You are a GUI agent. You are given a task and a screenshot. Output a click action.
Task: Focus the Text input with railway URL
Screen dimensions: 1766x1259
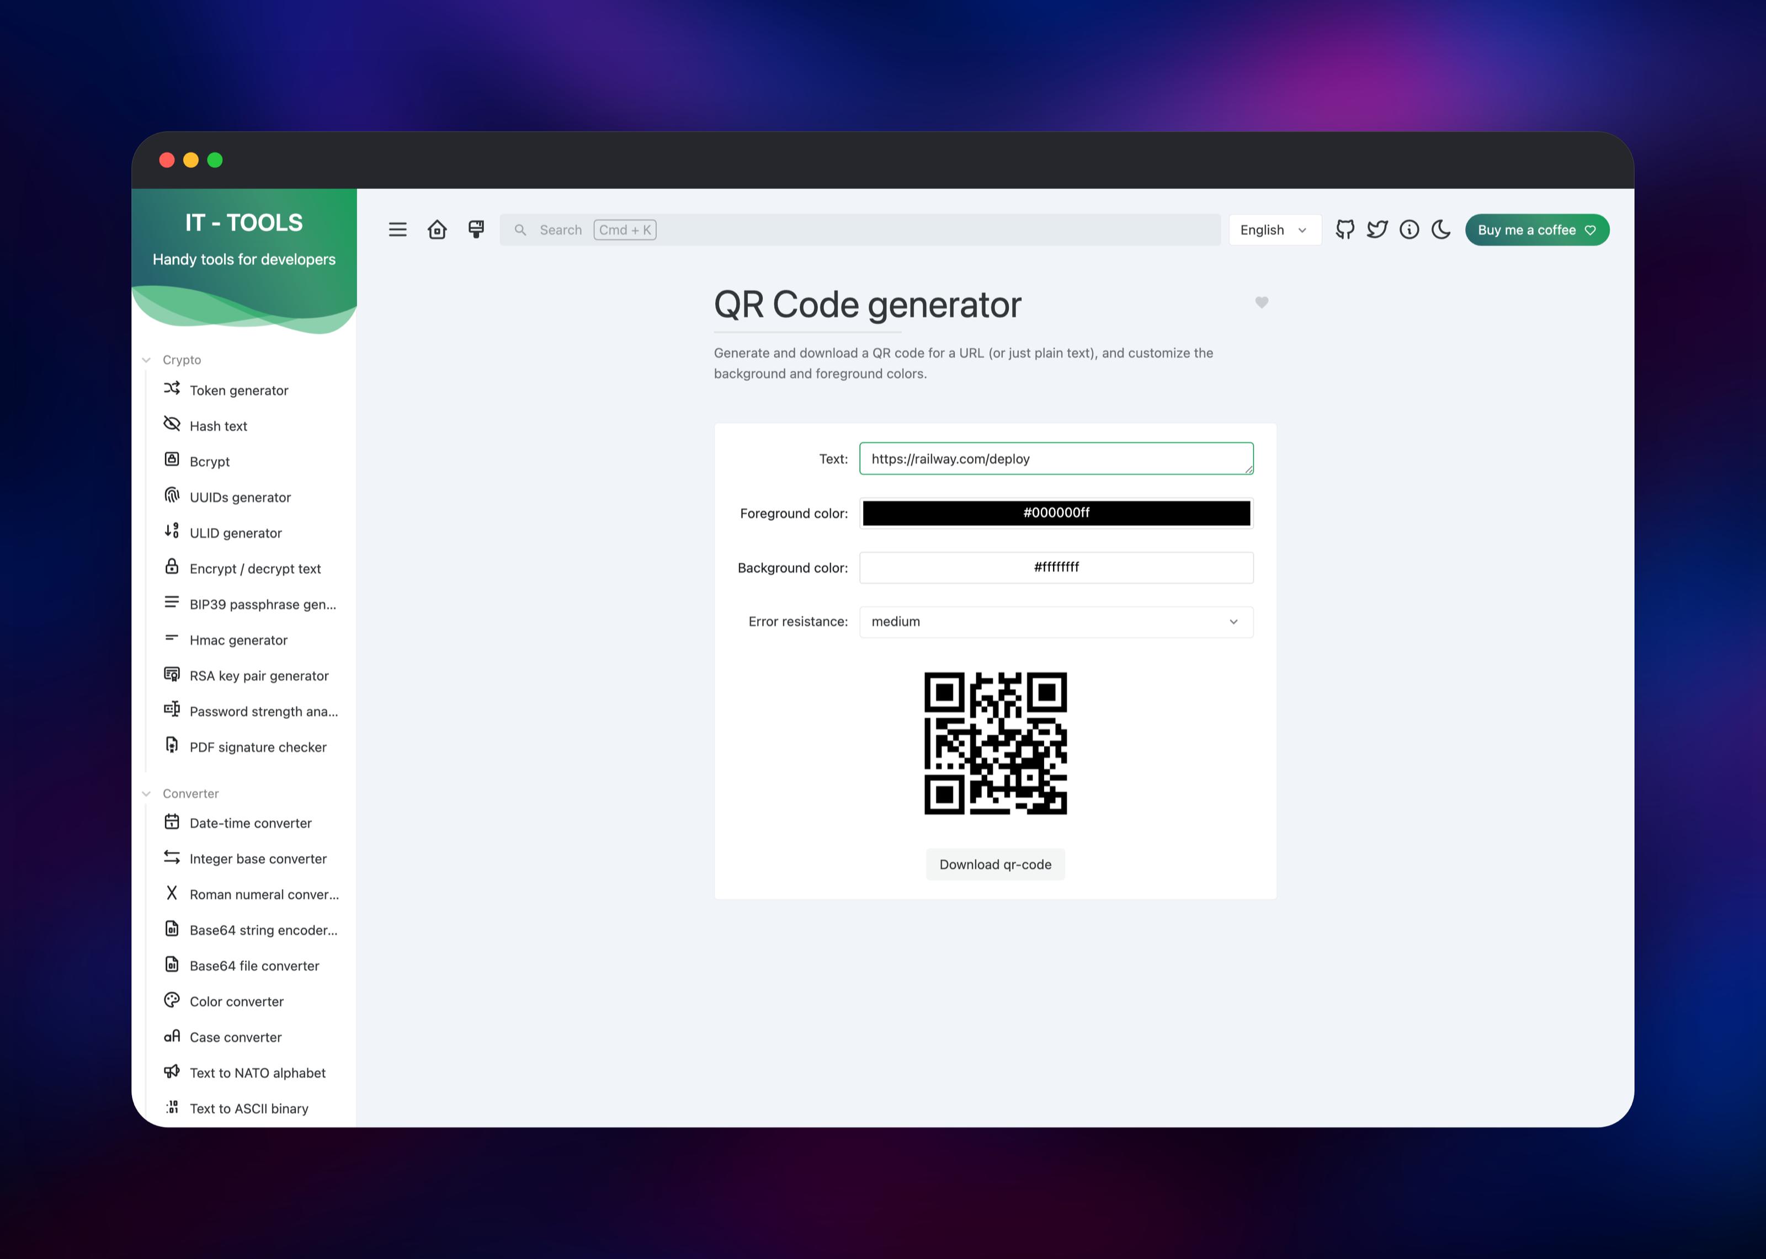click(x=1056, y=459)
